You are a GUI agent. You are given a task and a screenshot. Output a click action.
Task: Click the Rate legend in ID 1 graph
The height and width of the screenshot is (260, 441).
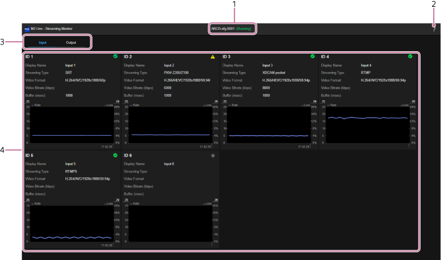coord(36,105)
